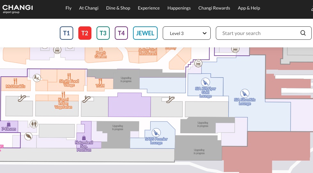The image size is (313, 173).
Task: Open the Happenings menu
Action: tap(179, 8)
